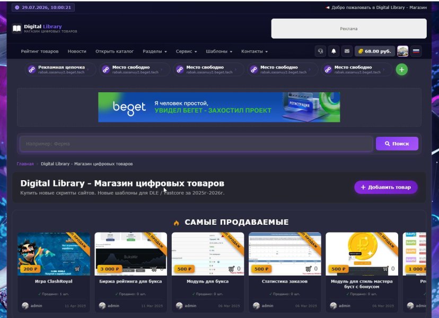This screenshot has width=439, height=318.
Task: Click the 200 ₽ price tag
Action: coord(31,269)
